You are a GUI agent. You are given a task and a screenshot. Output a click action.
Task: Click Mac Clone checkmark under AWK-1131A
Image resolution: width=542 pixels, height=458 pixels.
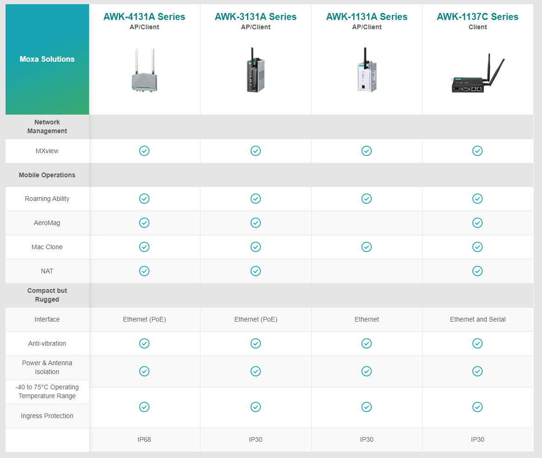[x=367, y=247]
